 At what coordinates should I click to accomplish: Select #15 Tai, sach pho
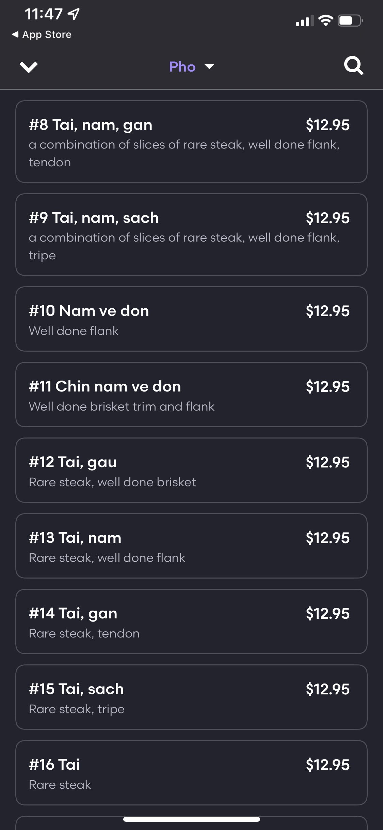point(191,697)
